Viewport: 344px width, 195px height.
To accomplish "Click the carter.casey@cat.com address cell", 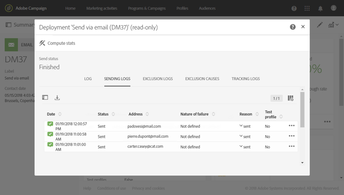I will (145, 146).
